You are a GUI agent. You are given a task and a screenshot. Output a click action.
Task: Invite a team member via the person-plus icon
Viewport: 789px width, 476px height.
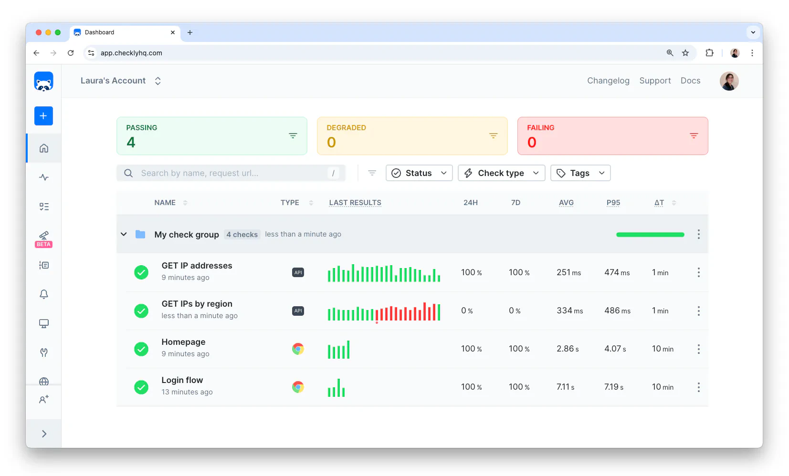pyautogui.click(x=43, y=399)
